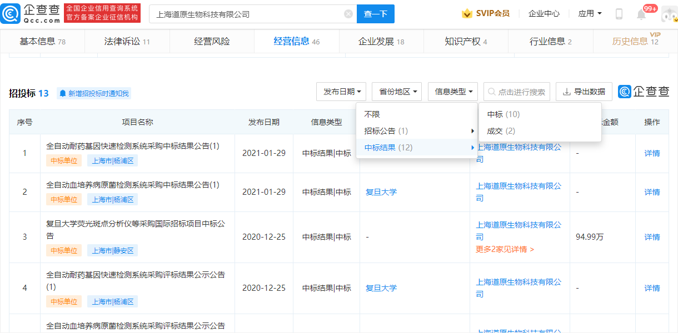Choose 中标 (10) in the submenu
678x333 pixels.
(540, 114)
